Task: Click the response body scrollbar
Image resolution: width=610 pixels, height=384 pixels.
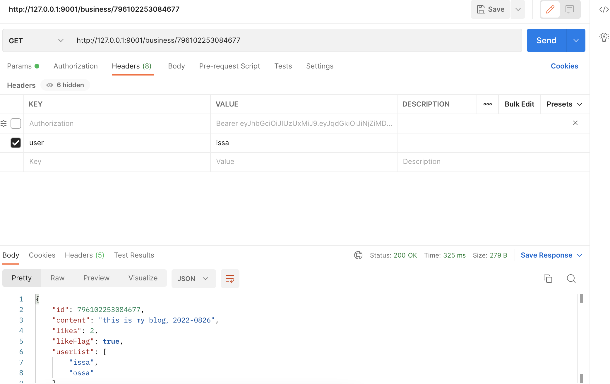Action: coord(581,338)
